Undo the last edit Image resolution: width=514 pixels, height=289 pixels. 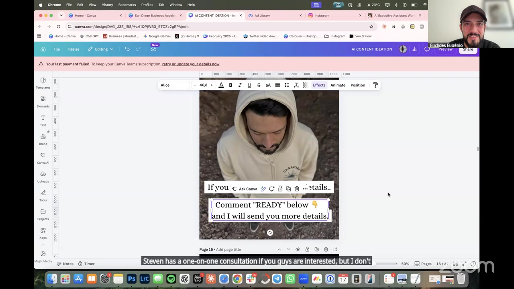[x=127, y=49]
